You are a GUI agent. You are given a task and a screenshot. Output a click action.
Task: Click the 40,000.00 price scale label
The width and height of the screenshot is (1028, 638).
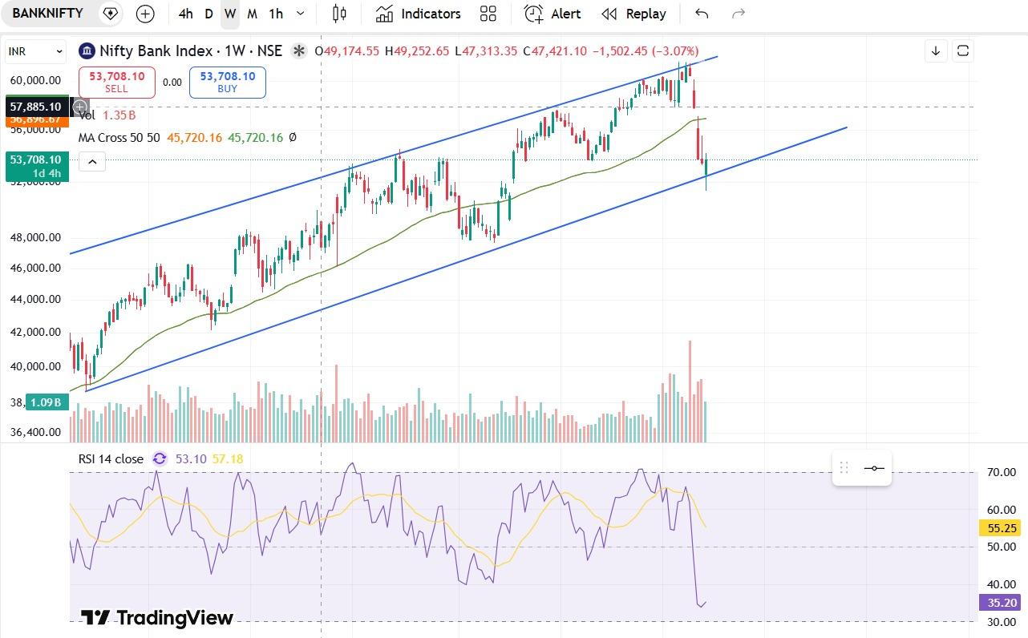35,366
